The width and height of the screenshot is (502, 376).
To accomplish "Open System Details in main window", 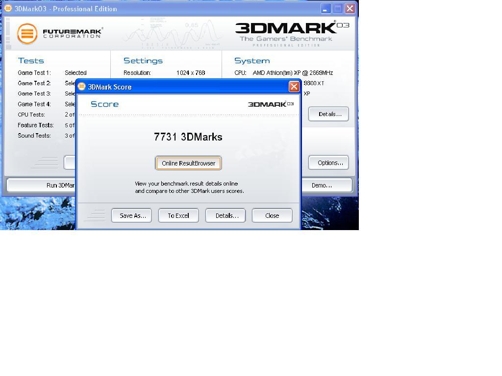I will [x=328, y=114].
